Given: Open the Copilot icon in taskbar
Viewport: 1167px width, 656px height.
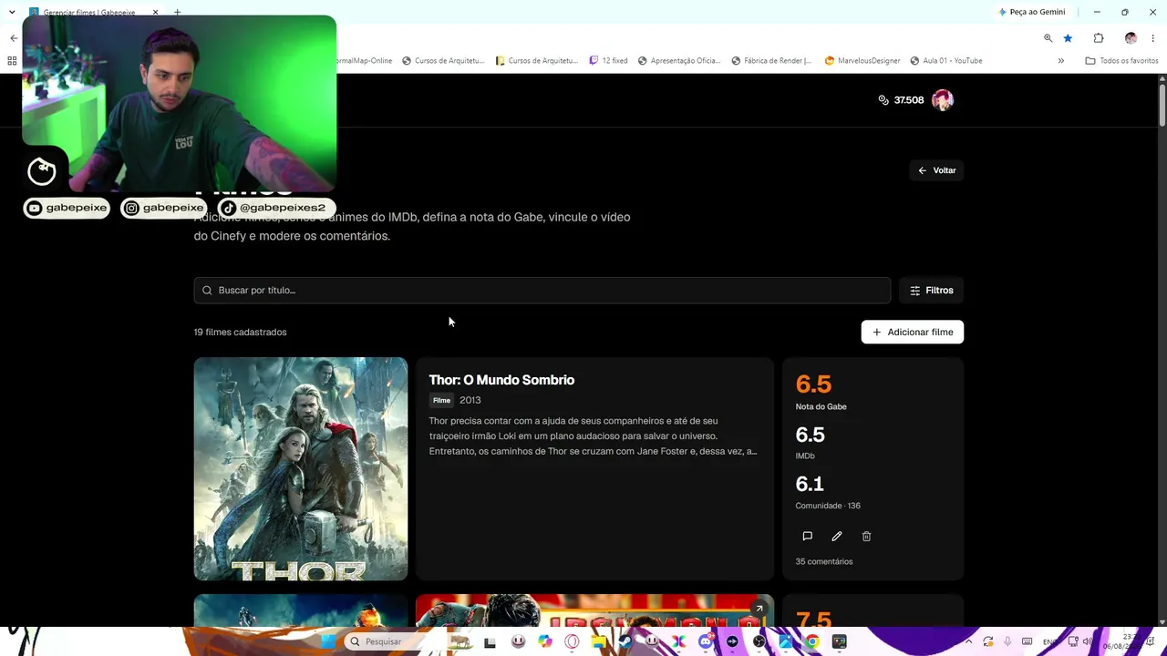Looking at the screenshot, I should [x=545, y=641].
